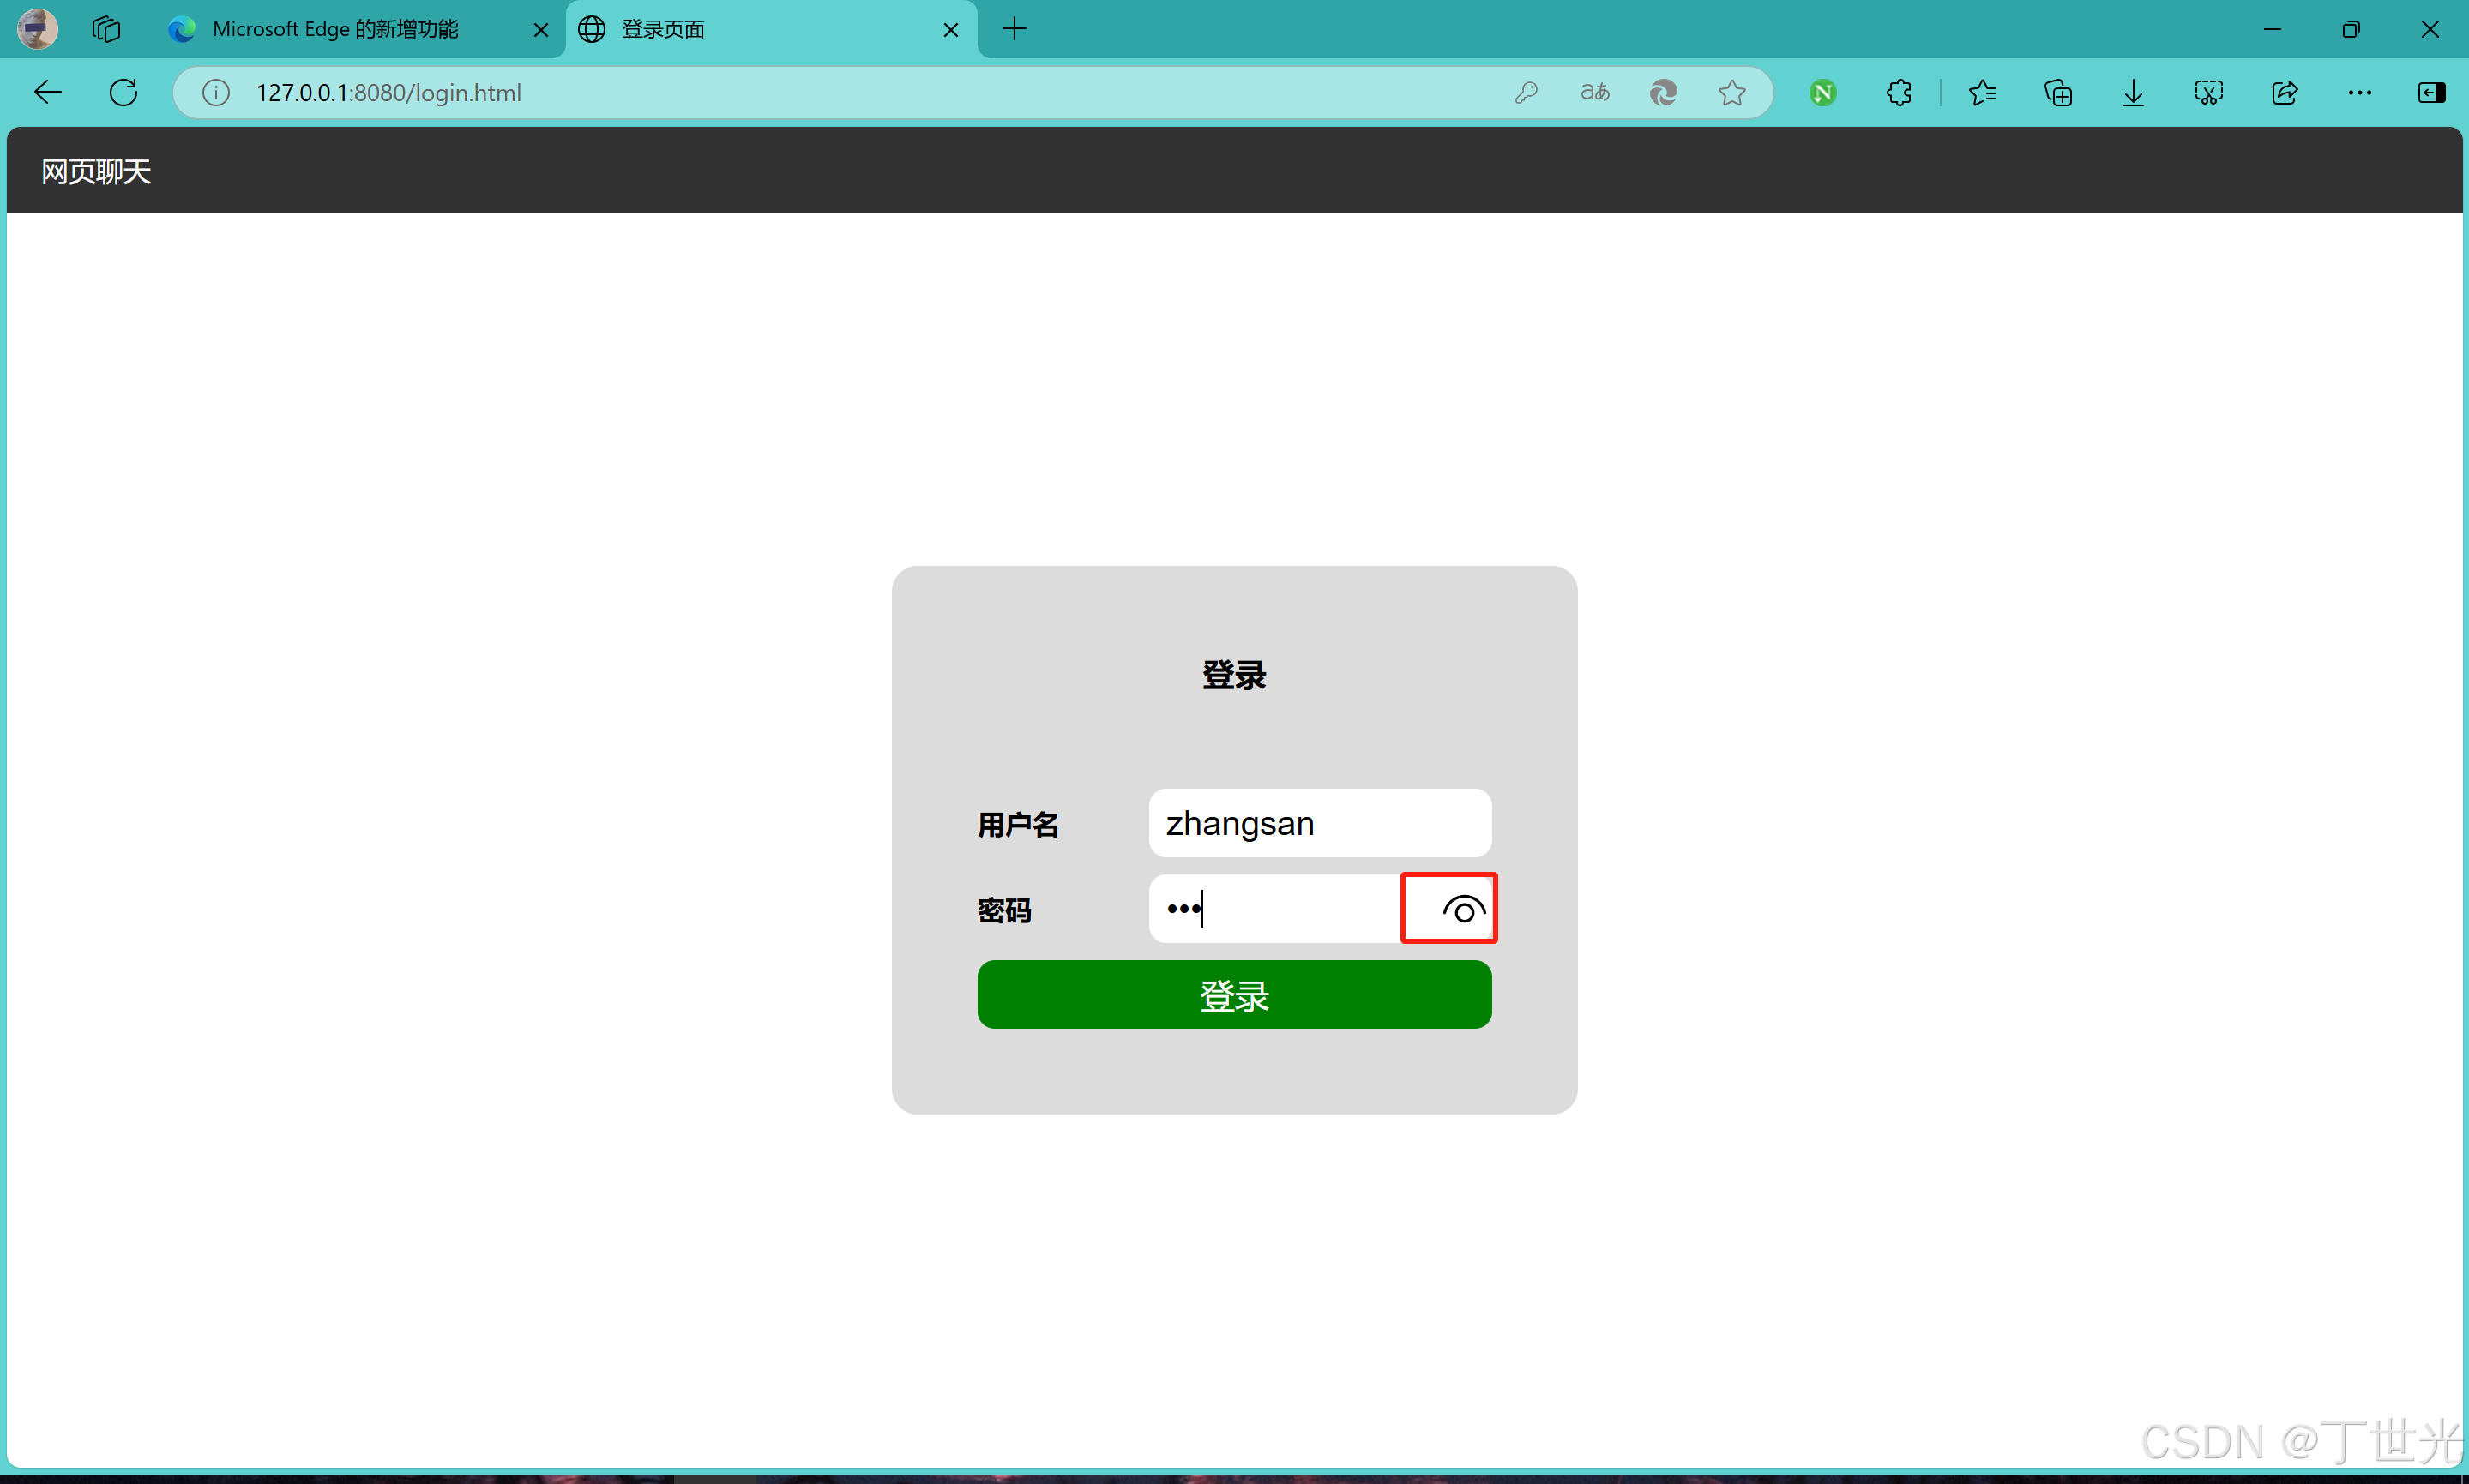Open a new tab with plus button
2469x1484 pixels.
click(1014, 30)
